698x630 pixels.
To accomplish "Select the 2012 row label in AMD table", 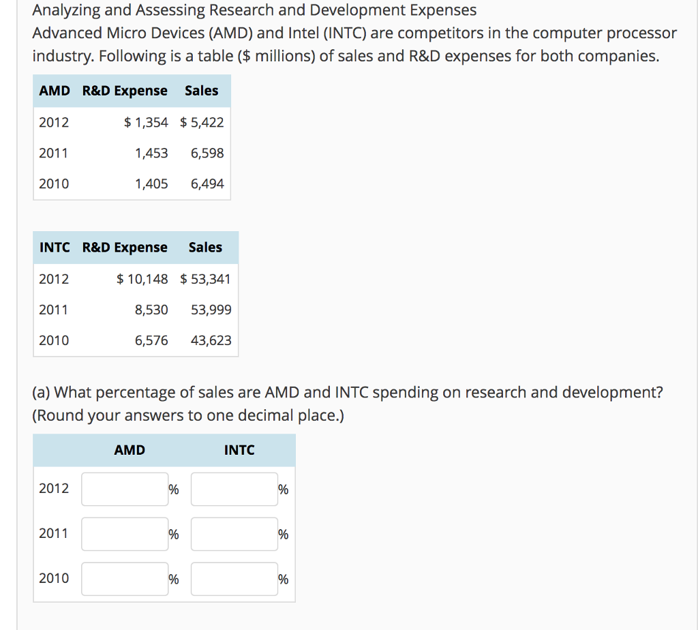I will tap(55, 122).
